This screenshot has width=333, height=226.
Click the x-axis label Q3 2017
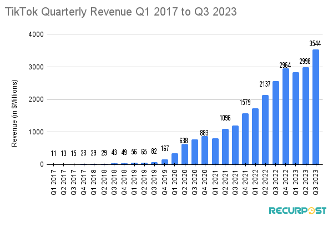coord(74,182)
